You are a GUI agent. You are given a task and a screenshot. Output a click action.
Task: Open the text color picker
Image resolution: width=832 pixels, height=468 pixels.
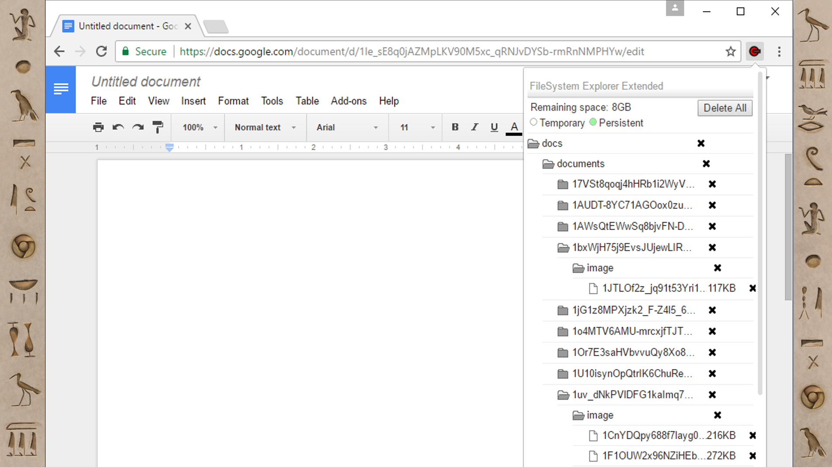pos(514,128)
